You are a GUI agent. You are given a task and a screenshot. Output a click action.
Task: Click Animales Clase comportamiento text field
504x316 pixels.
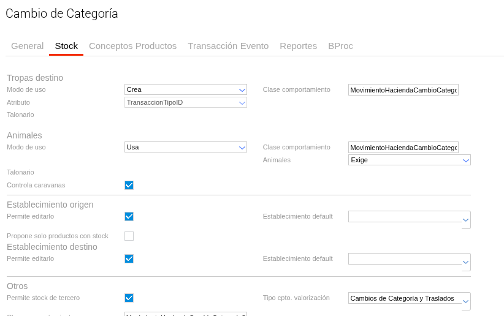pyautogui.click(x=403, y=148)
